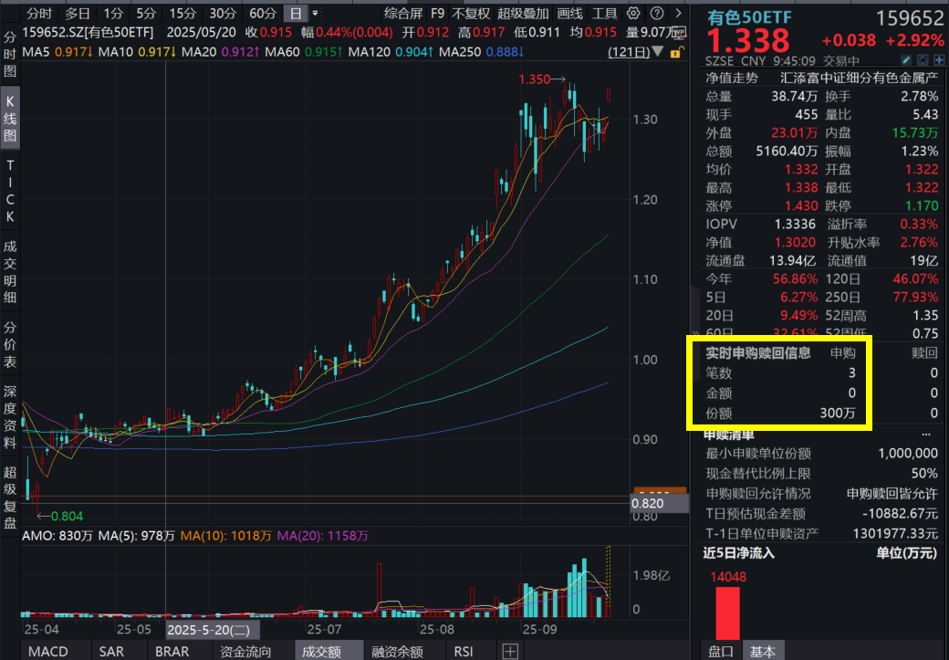Click the WP marker icon next to the volume readout

677,30
